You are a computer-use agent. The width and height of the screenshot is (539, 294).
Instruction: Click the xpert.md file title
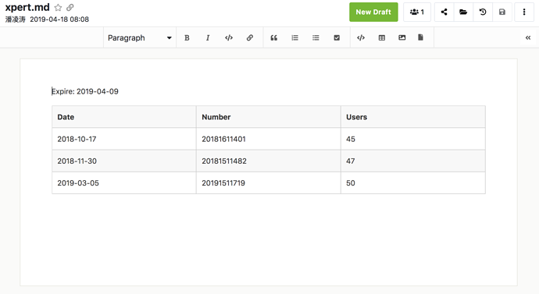[x=27, y=7]
